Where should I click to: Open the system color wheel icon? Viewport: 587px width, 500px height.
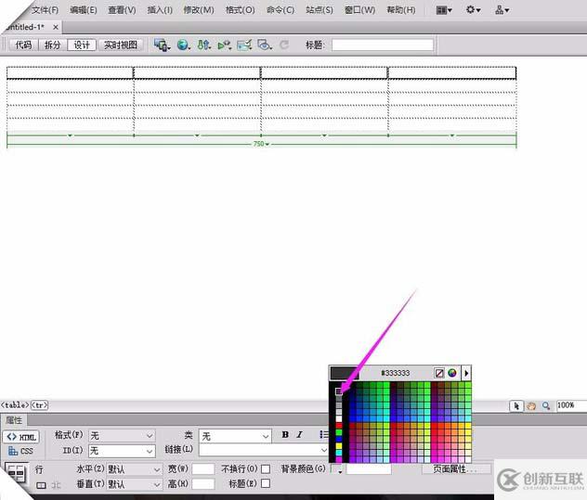(452, 373)
